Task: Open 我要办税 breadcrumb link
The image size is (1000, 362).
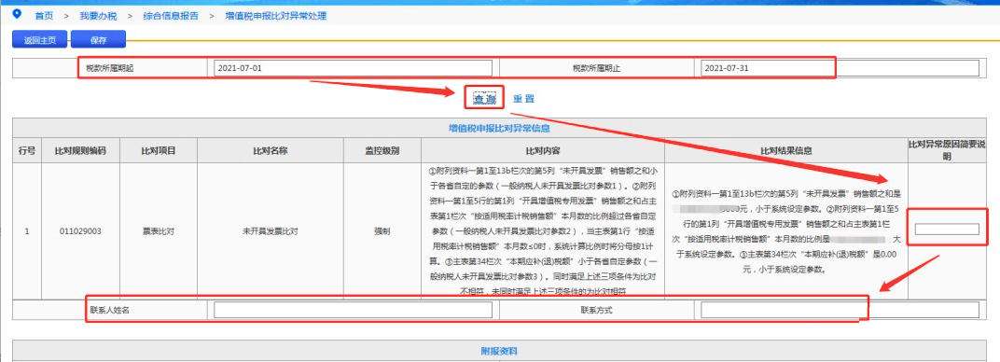Action: [x=98, y=16]
